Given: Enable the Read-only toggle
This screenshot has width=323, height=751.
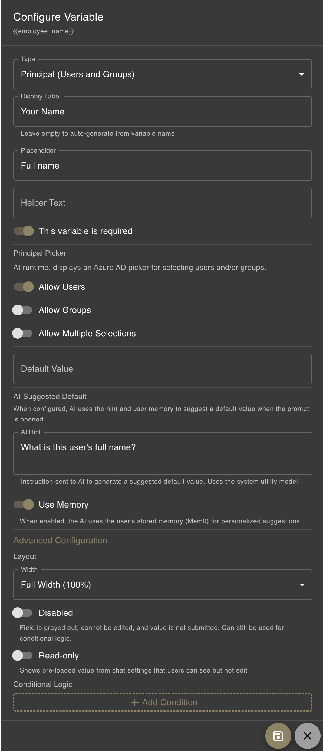Looking at the screenshot, I should [23, 656].
